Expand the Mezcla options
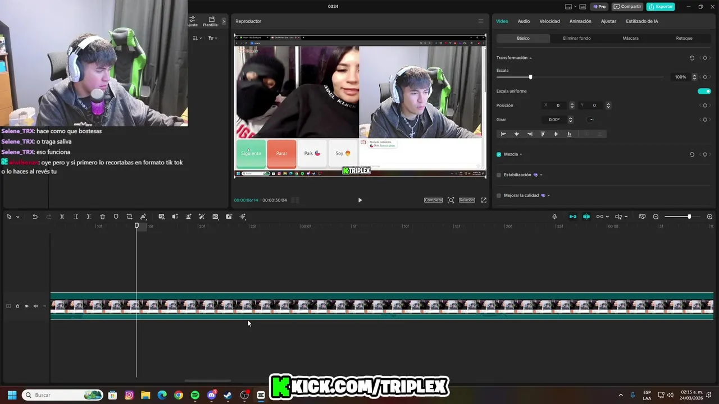Screen dimensions: 719x404 521,154
